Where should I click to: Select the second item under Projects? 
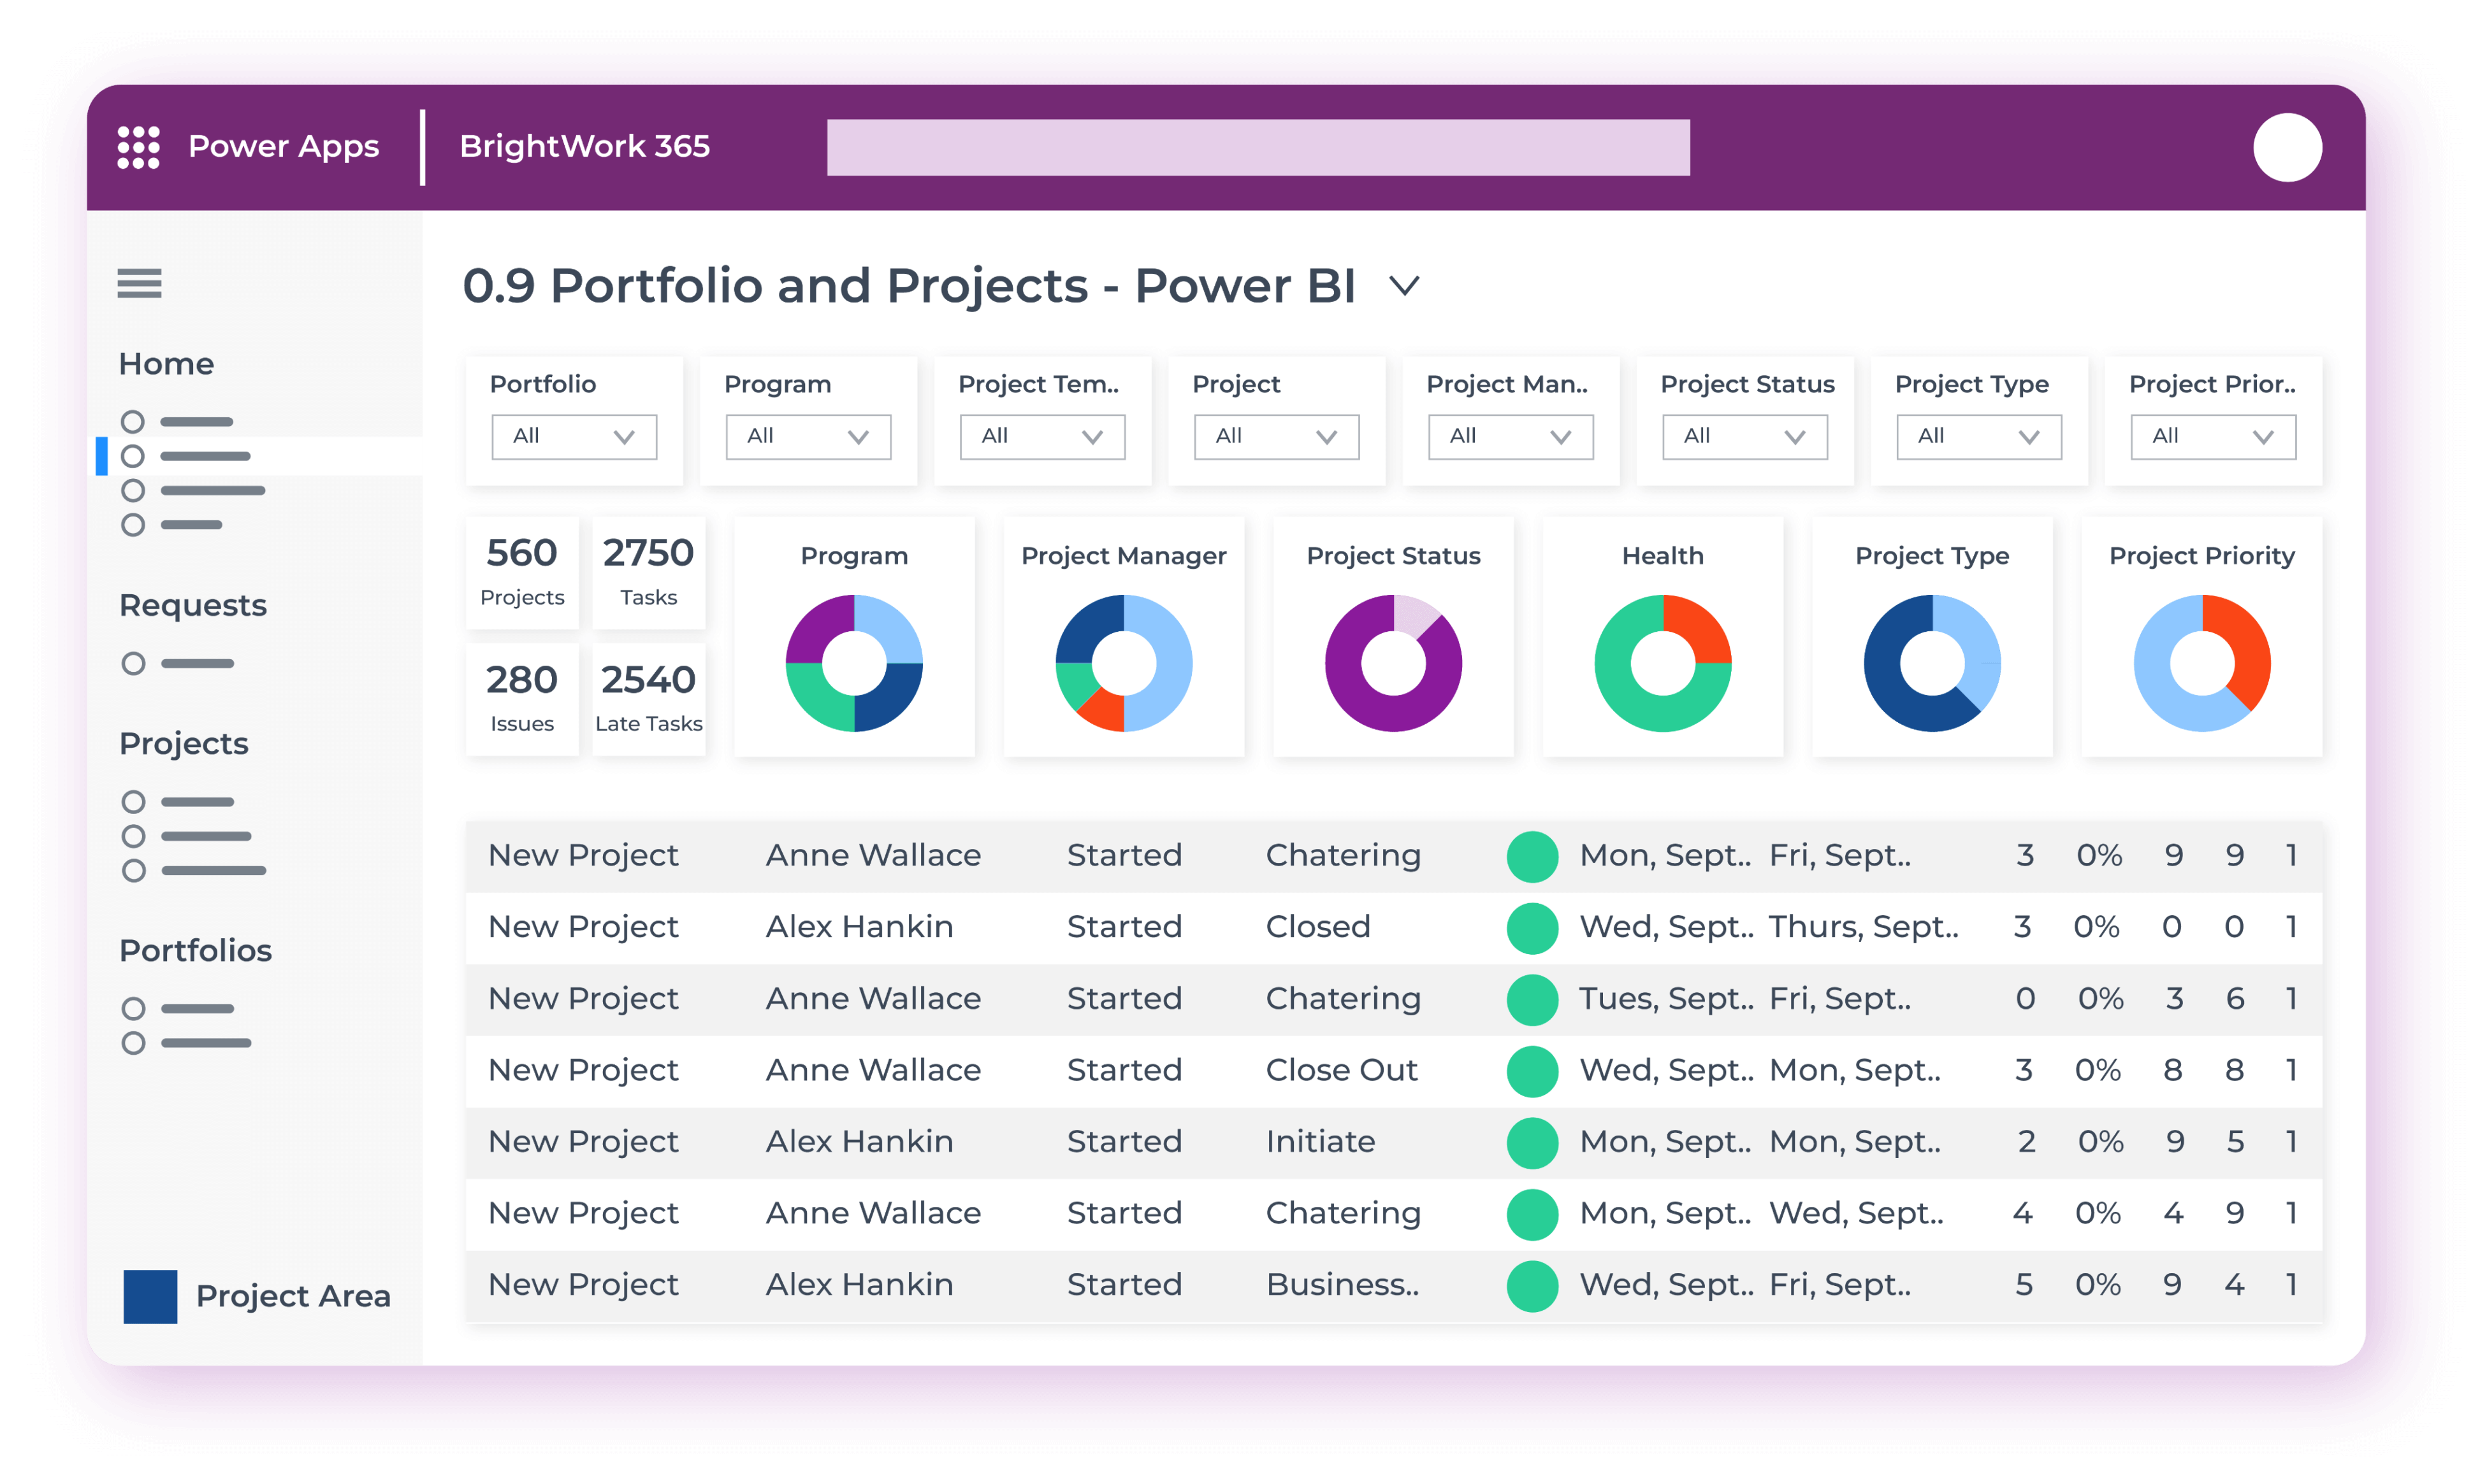(186, 836)
